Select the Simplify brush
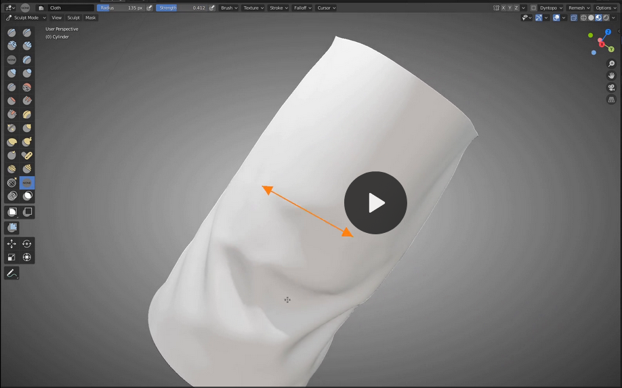622x388 pixels. (x=12, y=196)
